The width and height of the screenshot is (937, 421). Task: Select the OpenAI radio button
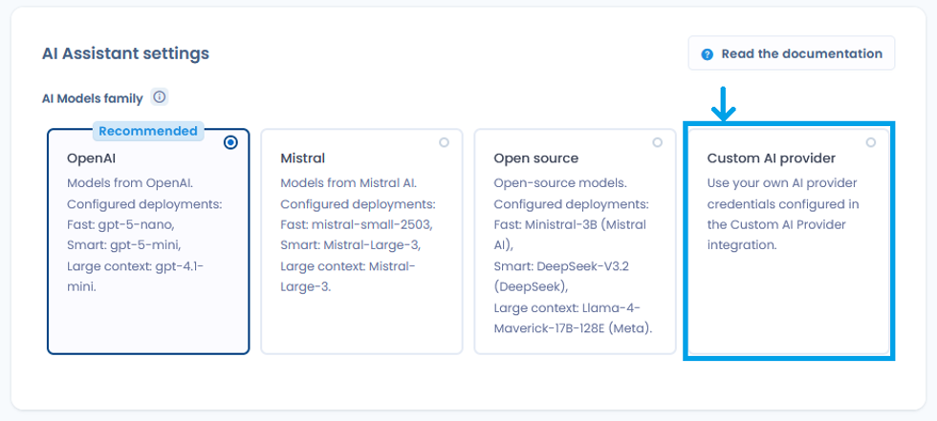coord(230,142)
